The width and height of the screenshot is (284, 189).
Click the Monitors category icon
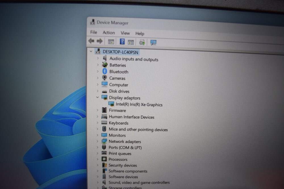click(104, 135)
